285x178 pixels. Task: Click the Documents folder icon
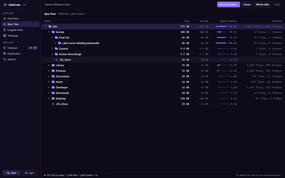pyautogui.click(x=53, y=76)
